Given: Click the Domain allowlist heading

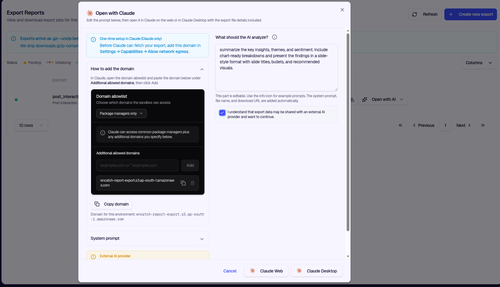Looking at the screenshot, I should pyautogui.click(x=112, y=96).
